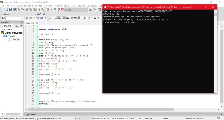The height and width of the screenshot is (120, 224).
Task: Jump forward with the right arrow icon
Action: click(31, 18)
